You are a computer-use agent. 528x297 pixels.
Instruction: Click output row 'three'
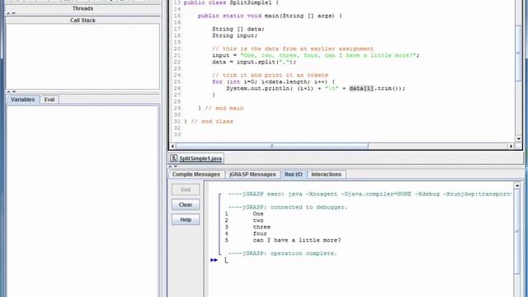[x=262, y=227]
